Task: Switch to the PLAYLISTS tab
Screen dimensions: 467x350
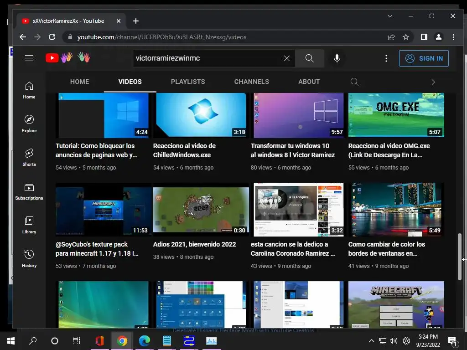Action: [188, 82]
